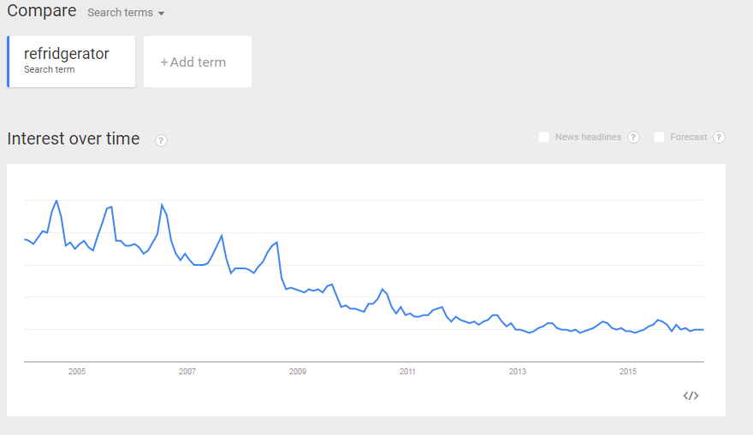Click the Compare heading

point(42,10)
